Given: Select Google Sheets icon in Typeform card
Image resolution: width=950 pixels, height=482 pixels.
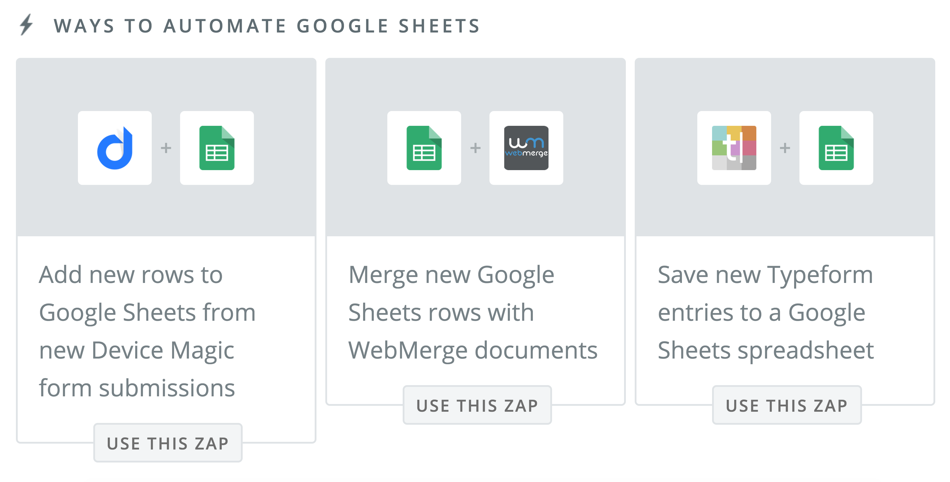Looking at the screenshot, I should pos(836,148).
